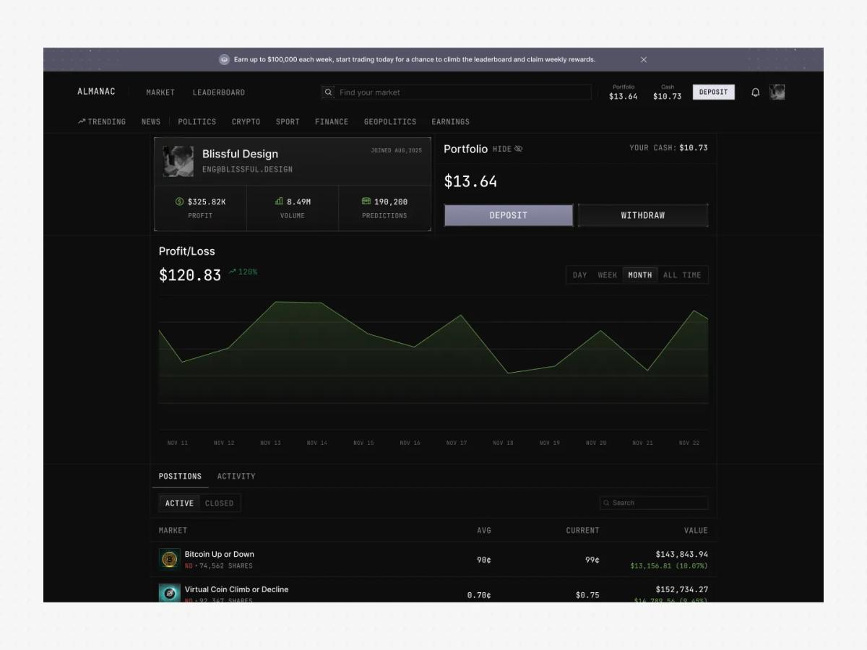Viewport: 867px width, 650px height.
Task: Click the Your Cash $10.73 label
Action: click(x=668, y=147)
